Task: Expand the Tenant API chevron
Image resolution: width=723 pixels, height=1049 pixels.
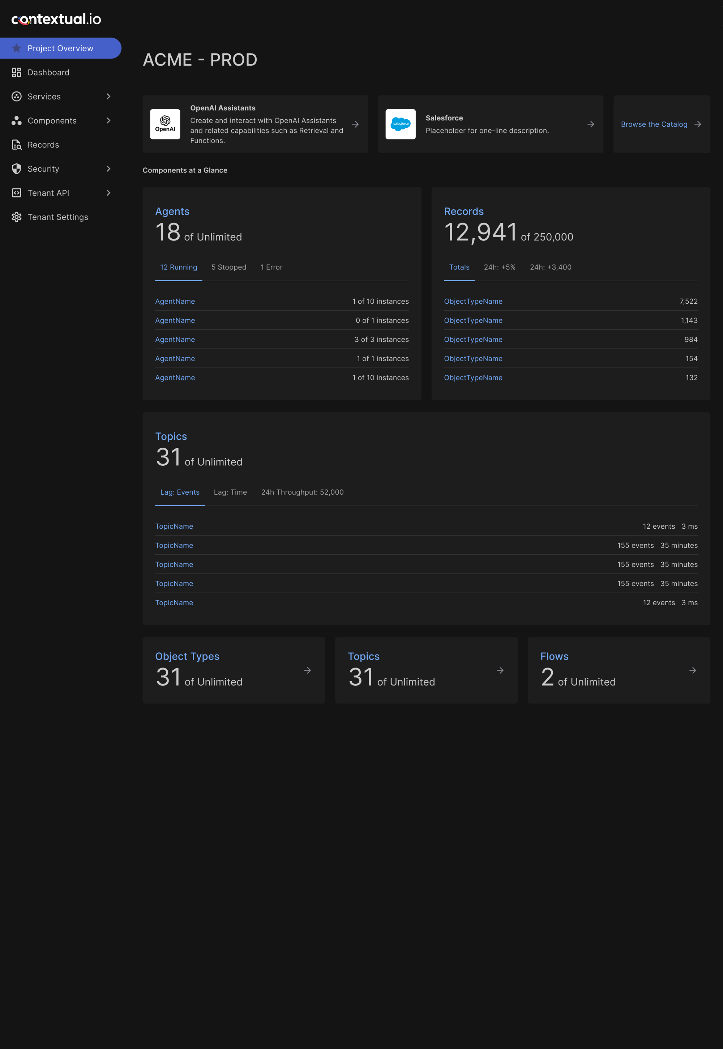Action: (x=108, y=193)
